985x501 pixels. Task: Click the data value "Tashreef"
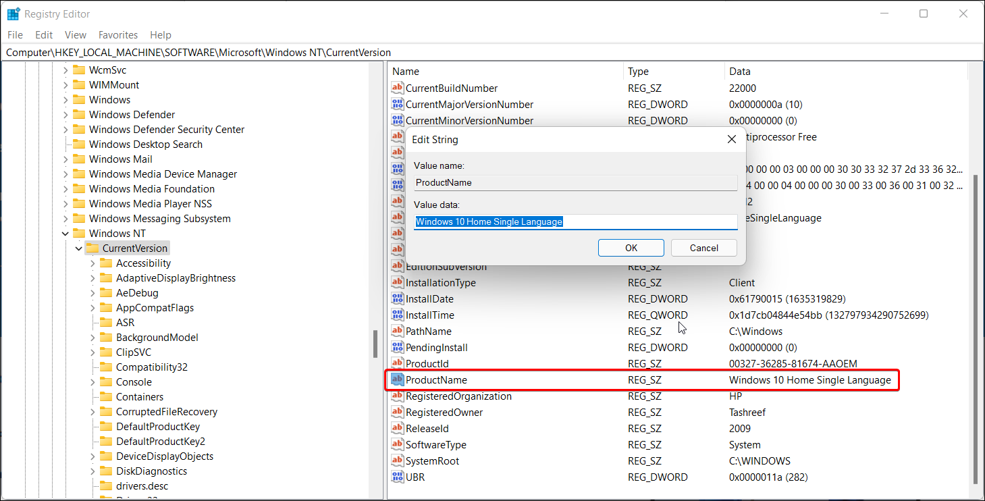pyautogui.click(x=747, y=413)
